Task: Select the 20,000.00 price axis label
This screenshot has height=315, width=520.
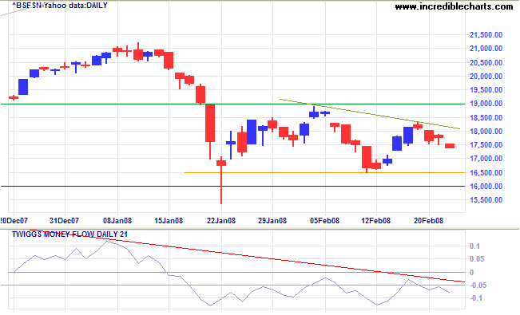Action: coord(486,77)
